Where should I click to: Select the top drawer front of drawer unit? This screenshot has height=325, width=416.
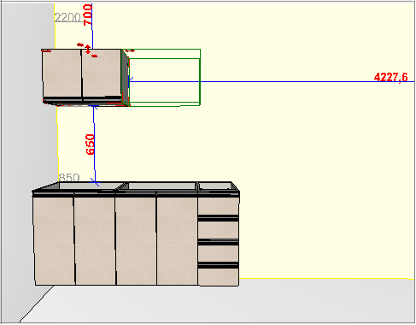219,206
